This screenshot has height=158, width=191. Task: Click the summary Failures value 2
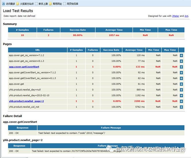click(48, 35)
